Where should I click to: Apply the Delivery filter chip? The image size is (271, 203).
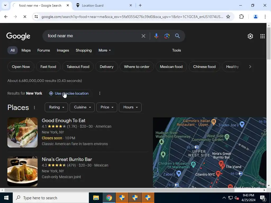[x=107, y=67]
